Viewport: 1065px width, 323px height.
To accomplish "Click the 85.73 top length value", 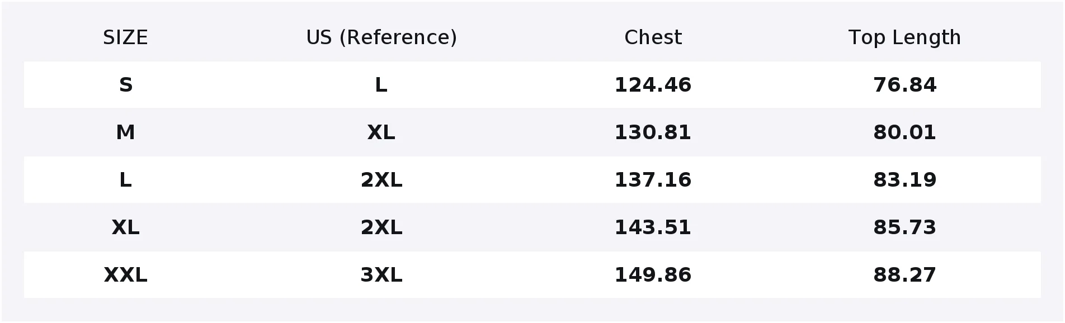I will click(x=904, y=227).
